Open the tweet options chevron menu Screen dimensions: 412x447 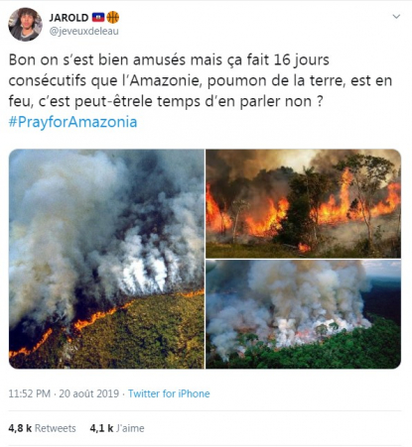(396, 16)
